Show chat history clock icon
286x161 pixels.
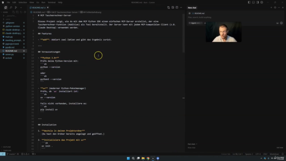tap(275, 8)
